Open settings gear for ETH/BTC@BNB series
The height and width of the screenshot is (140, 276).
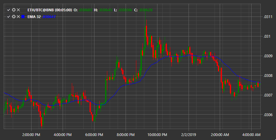tap(14, 10)
